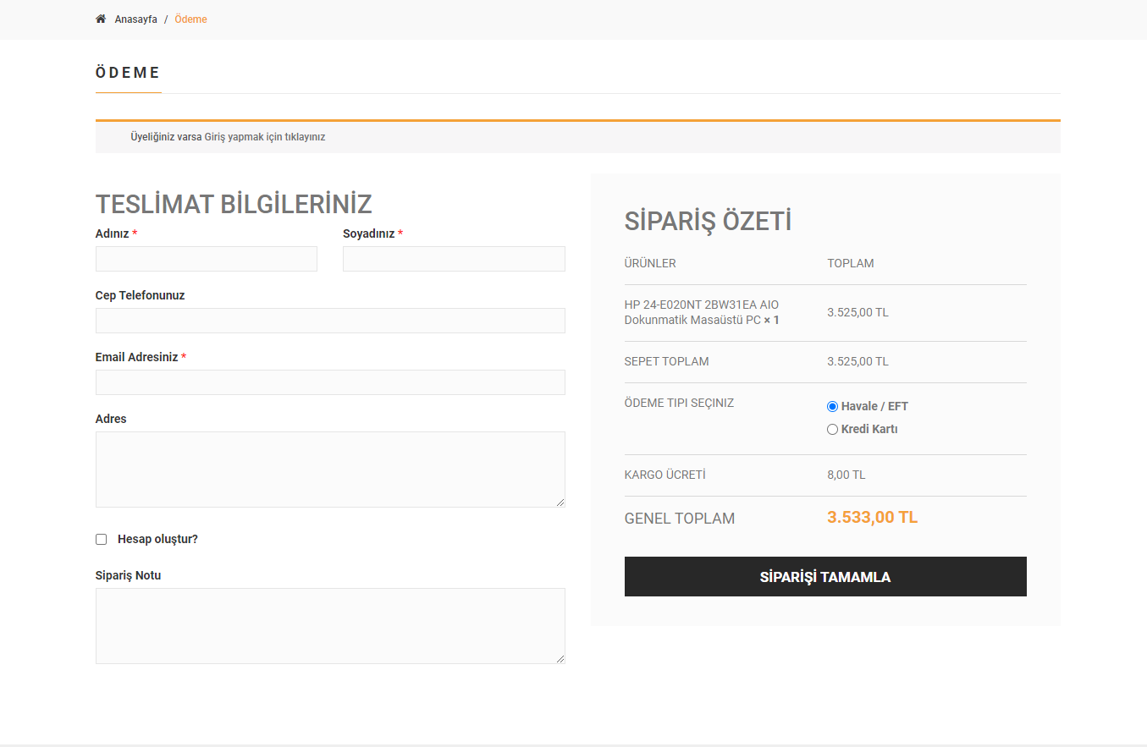Click the Kredi Kartı label text
The image size is (1147, 747).
[869, 429]
